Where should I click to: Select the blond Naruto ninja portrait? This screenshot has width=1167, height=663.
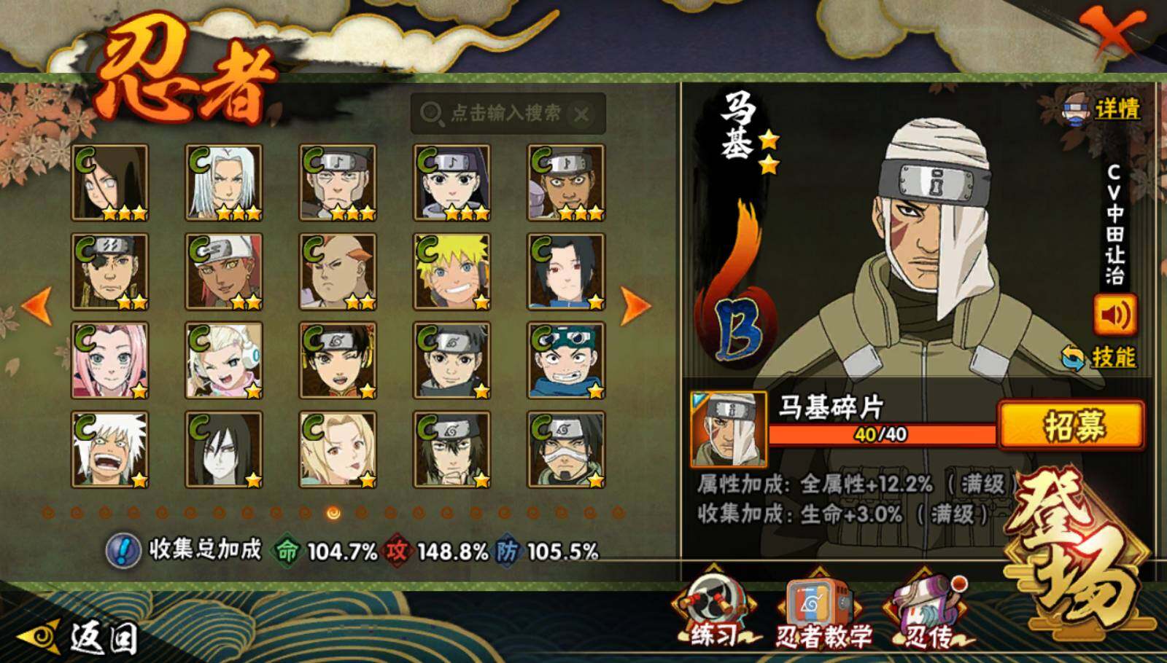[x=451, y=272]
